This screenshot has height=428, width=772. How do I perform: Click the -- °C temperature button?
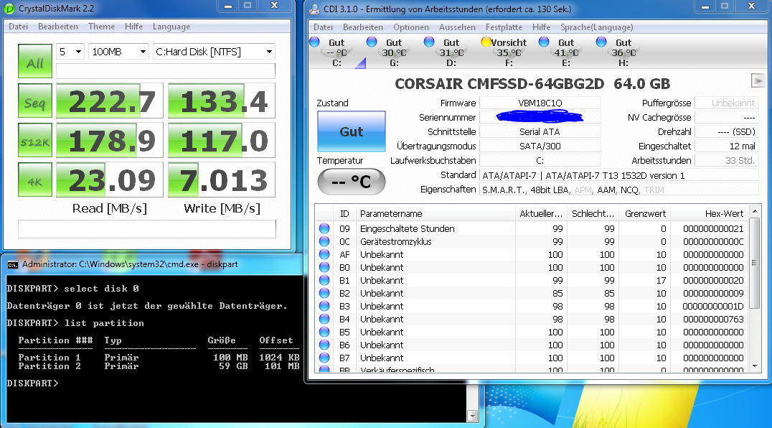point(351,182)
